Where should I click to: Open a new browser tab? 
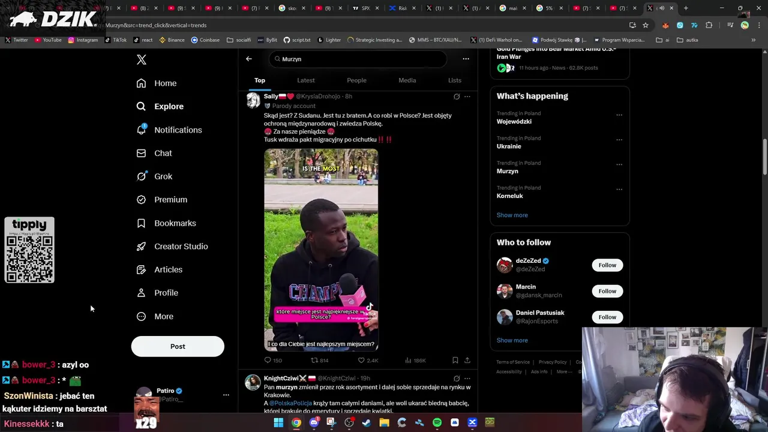[686, 8]
